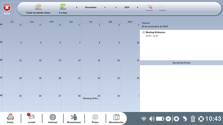223x125 pixels.
Task: Go to next month arrow after Noviembre
Action: (x=105, y=8)
